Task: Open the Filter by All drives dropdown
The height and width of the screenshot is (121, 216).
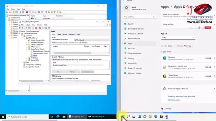Action: (185, 46)
